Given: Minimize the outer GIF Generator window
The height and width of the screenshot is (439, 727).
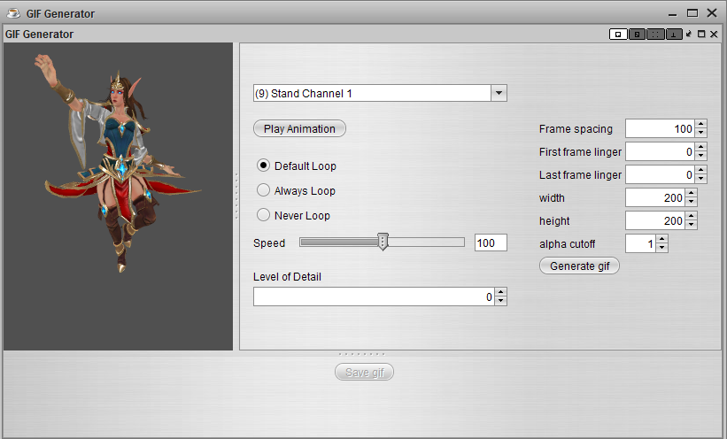Looking at the screenshot, I should [x=672, y=13].
